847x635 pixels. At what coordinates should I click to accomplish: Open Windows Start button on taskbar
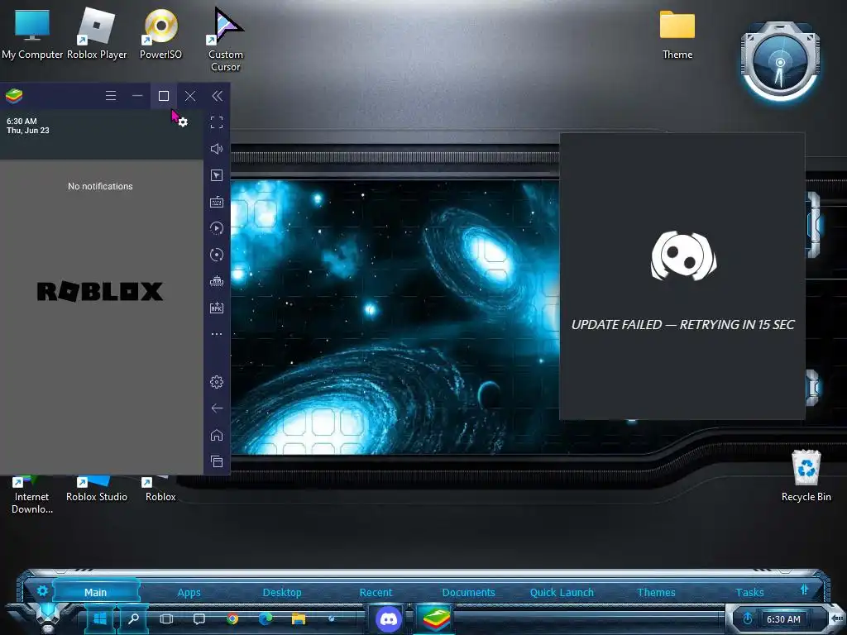100,618
